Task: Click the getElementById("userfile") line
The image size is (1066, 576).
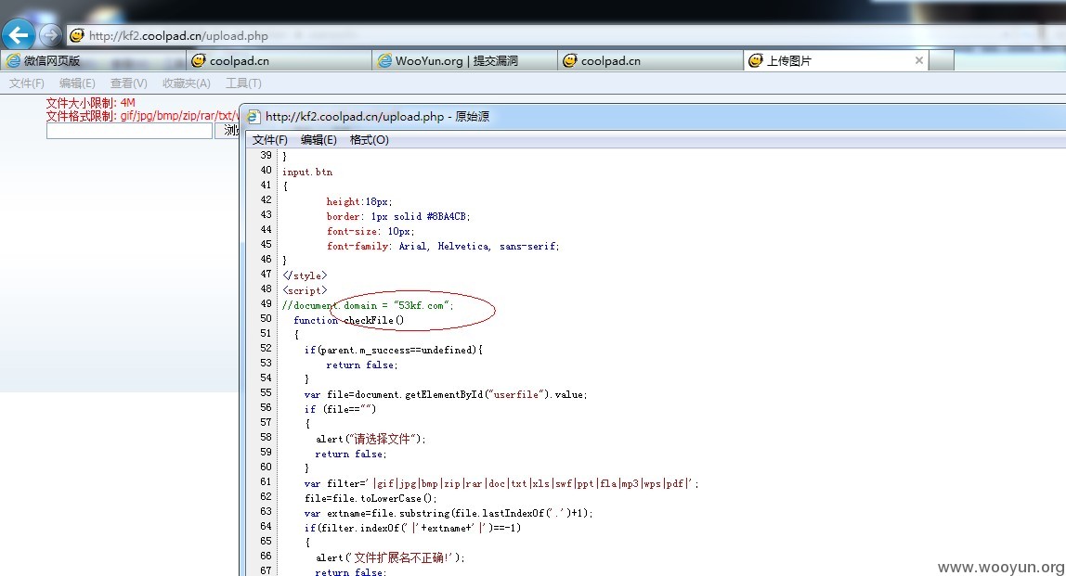Action: pos(446,394)
